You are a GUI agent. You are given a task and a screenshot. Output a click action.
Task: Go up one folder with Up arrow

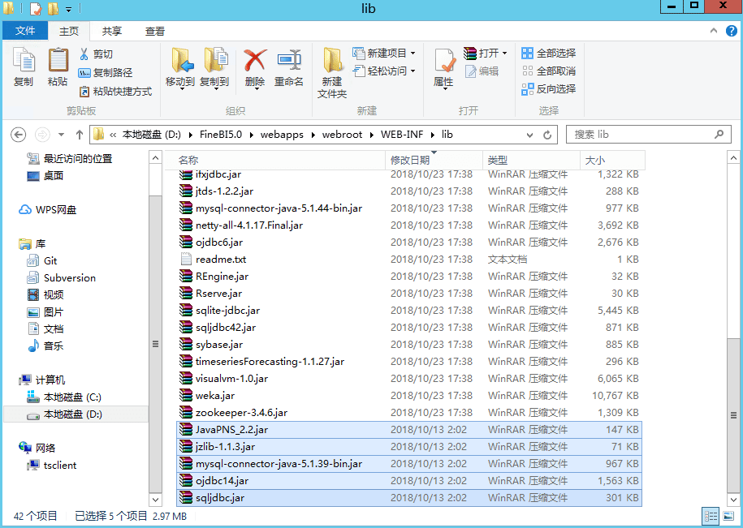click(80, 135)
